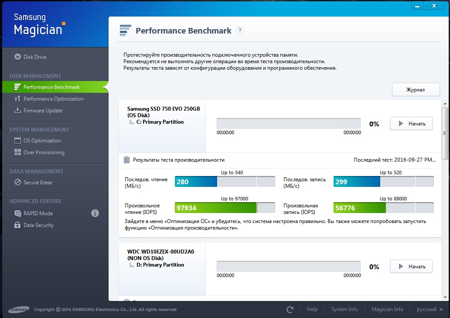Click the Performance Benchmark header icon
The width and height of the screenshot is (450, 318).
[126, 30]
